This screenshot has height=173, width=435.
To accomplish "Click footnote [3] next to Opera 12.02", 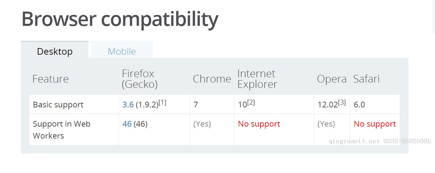I will pyautogui.click(x=342, y=103).
